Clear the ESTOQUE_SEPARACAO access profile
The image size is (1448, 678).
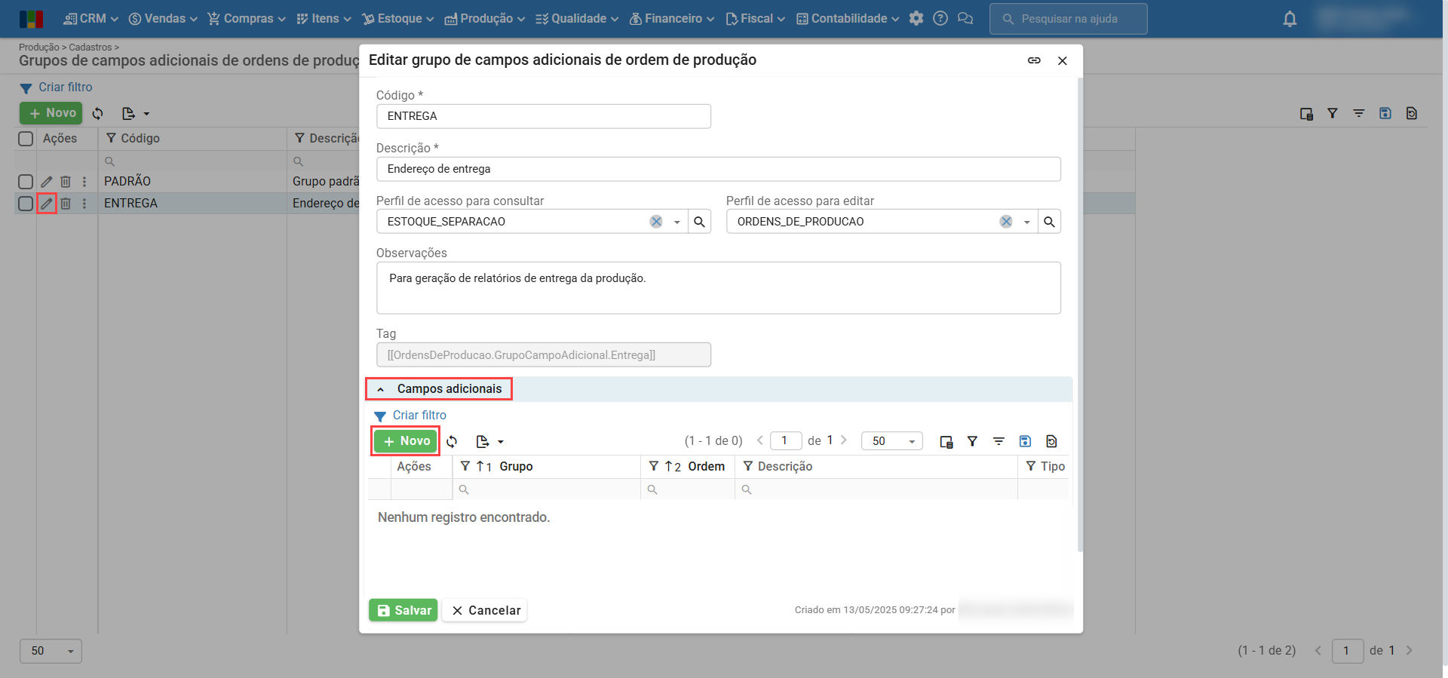(x=656, y=222)
